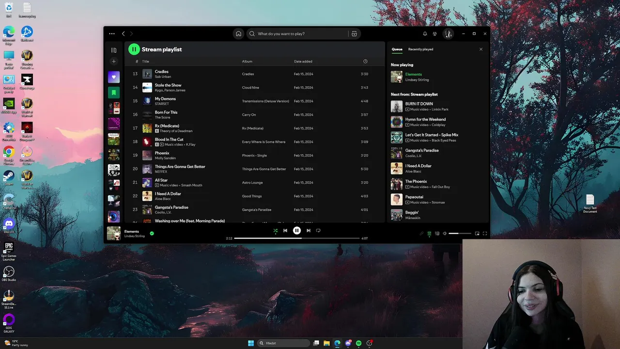The image size is (620, 349).
Task: Mute the volume speaker icon
Action: (445, 234)
